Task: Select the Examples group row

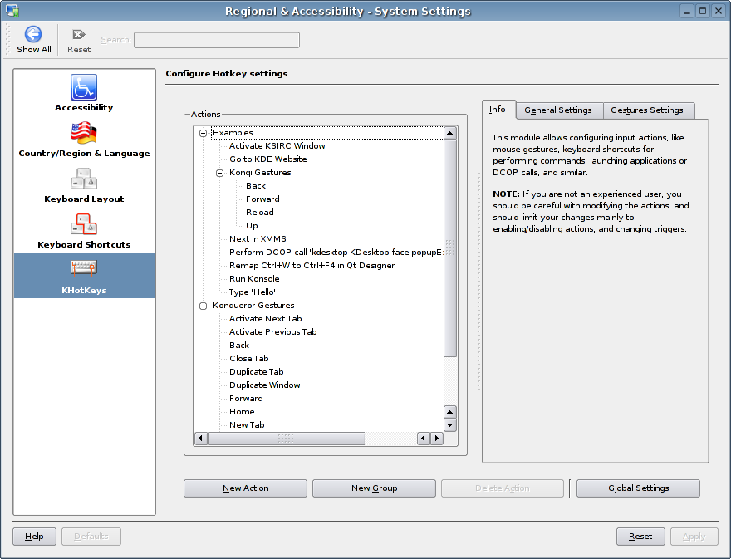Action: click(326, 133)
